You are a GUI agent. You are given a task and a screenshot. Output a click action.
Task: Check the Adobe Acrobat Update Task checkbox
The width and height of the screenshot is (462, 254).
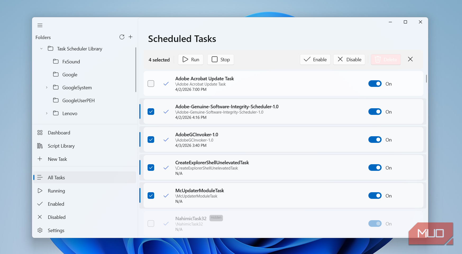coord(151,84)
